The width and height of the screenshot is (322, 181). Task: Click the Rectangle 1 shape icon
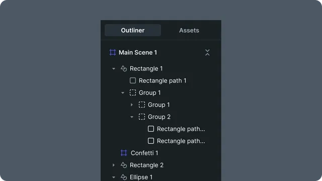point(124,68)
